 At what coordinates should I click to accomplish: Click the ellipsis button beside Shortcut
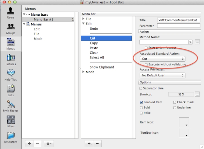click(197, 94)
